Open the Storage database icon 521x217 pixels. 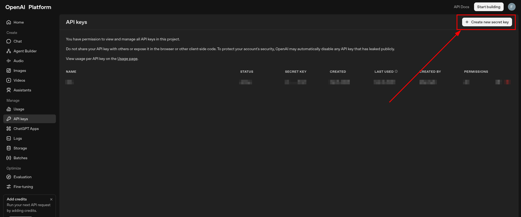pos(9,148)
